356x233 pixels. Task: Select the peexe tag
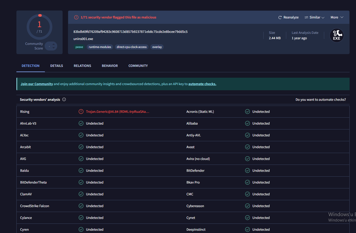point(79,47)
